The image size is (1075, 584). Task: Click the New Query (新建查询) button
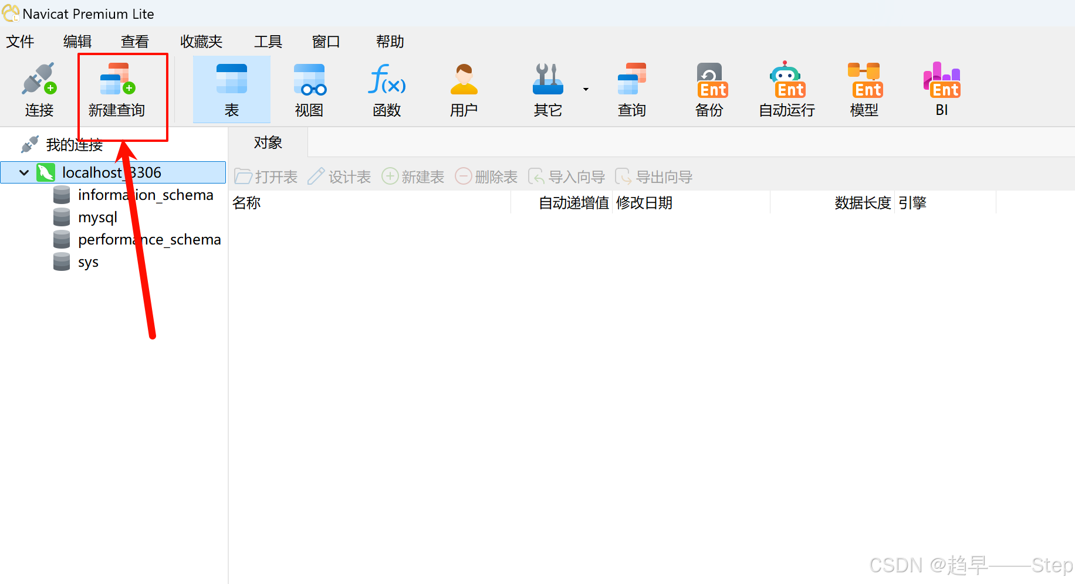(117, 90)
